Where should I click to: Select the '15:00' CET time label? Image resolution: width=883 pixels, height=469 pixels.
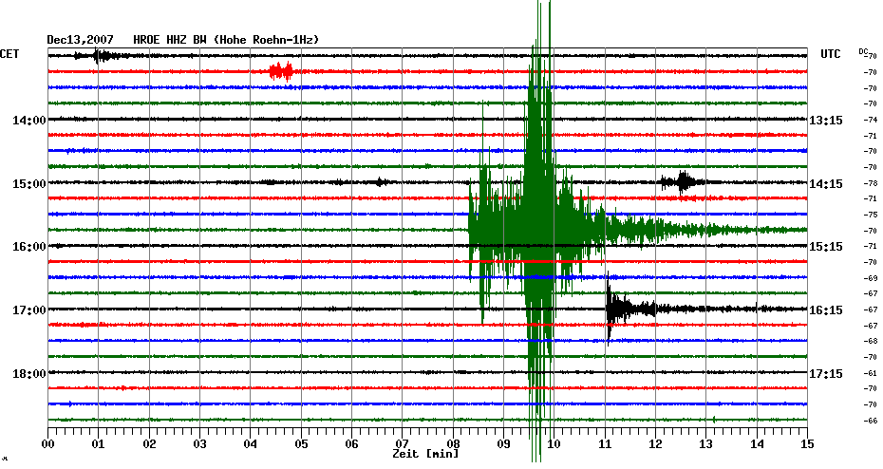click(29, 184)
